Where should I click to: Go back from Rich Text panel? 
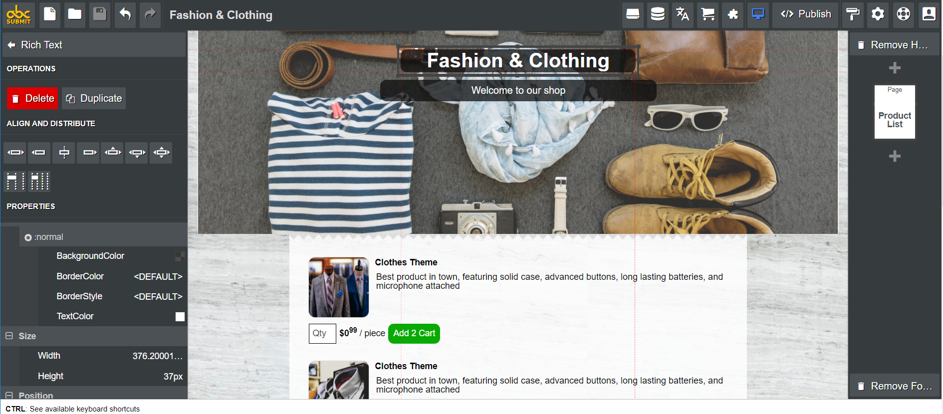11,45
